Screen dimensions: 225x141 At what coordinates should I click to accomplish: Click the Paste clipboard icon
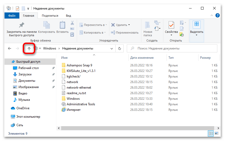pos(62,25)
